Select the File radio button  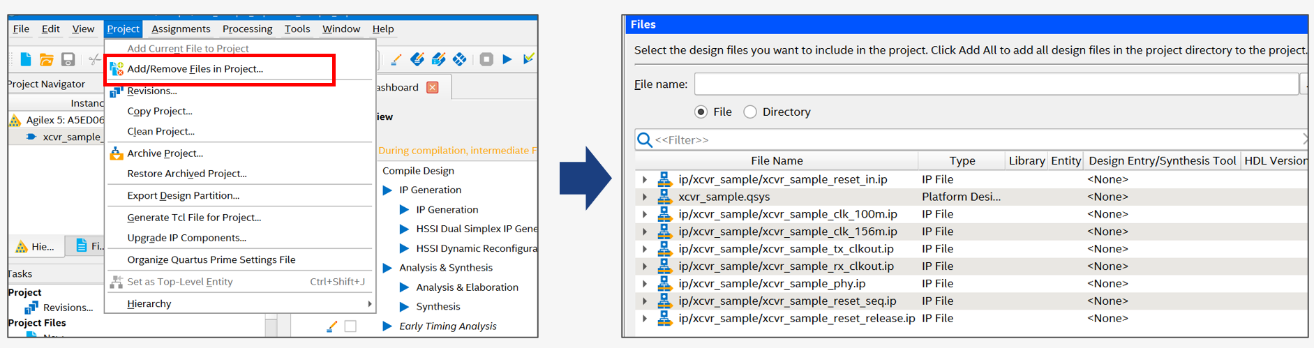tap(701, 112)
